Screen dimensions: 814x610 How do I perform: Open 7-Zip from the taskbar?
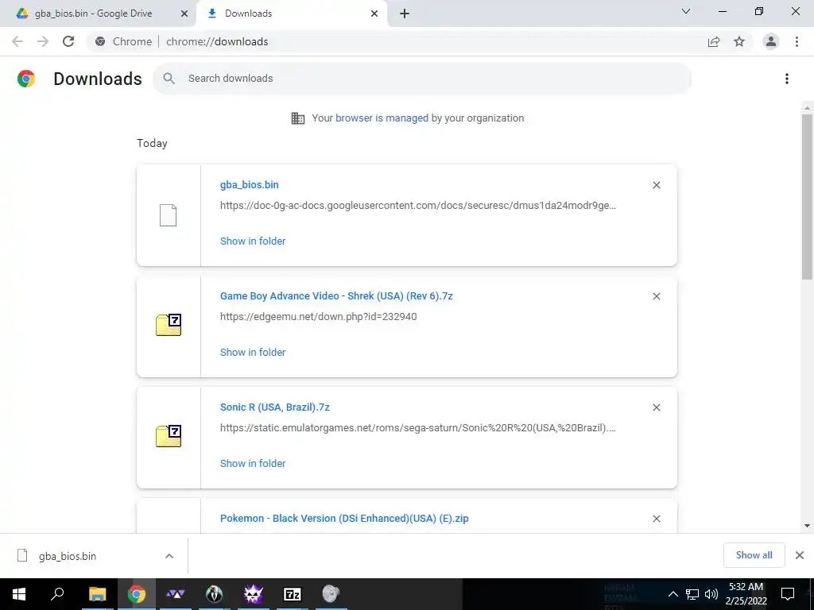click(x=293, y=594)
